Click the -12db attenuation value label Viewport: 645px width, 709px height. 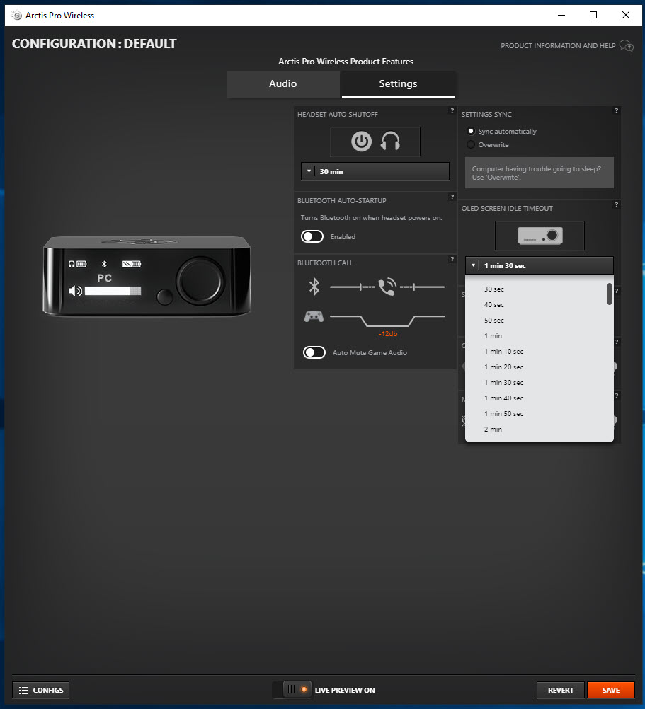pyautogui.click(x=388, y=334)
